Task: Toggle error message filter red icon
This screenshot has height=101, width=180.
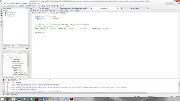Action: coord(9,80)
